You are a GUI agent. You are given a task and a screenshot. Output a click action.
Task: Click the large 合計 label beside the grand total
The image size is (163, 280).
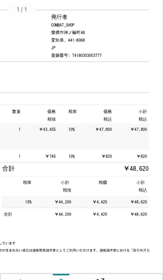click(8, 169)
